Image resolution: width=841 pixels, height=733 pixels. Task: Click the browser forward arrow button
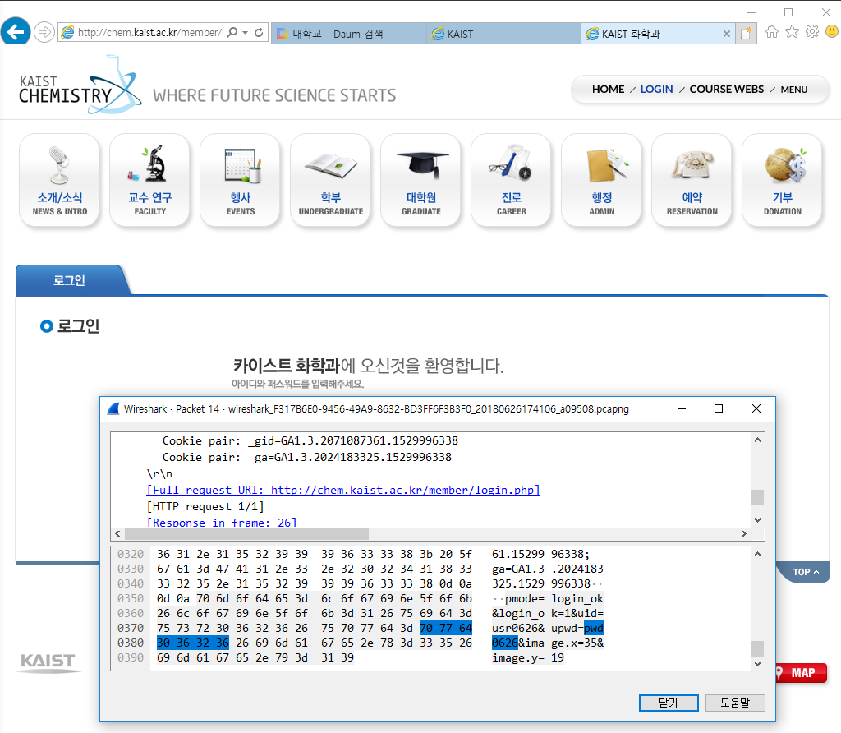point(44,33)
